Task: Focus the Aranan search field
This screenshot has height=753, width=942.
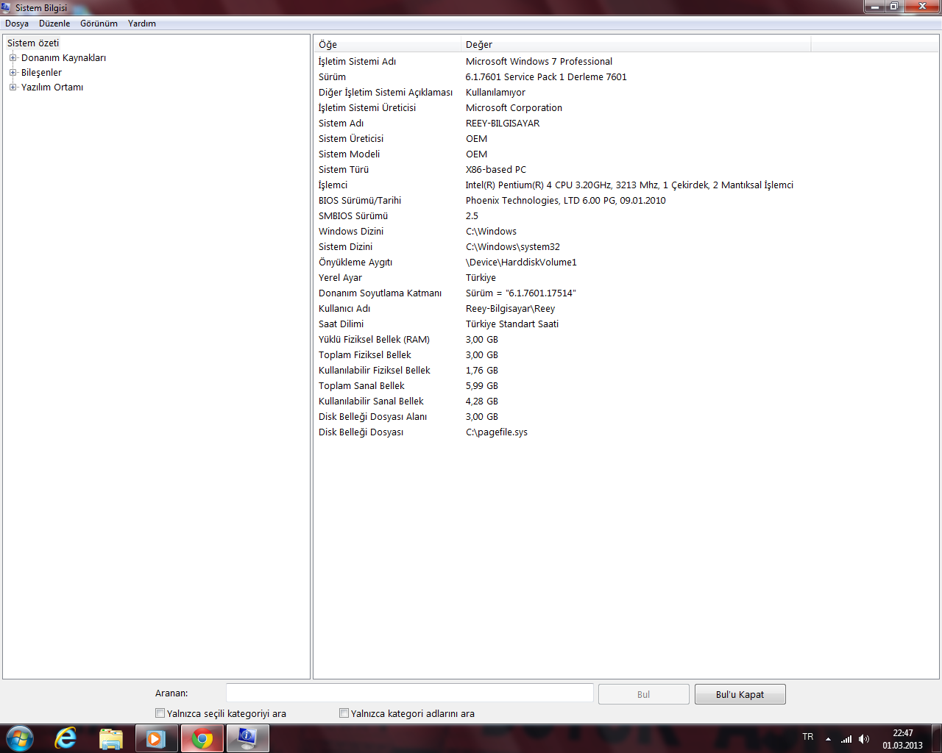Action: [409, 693]
